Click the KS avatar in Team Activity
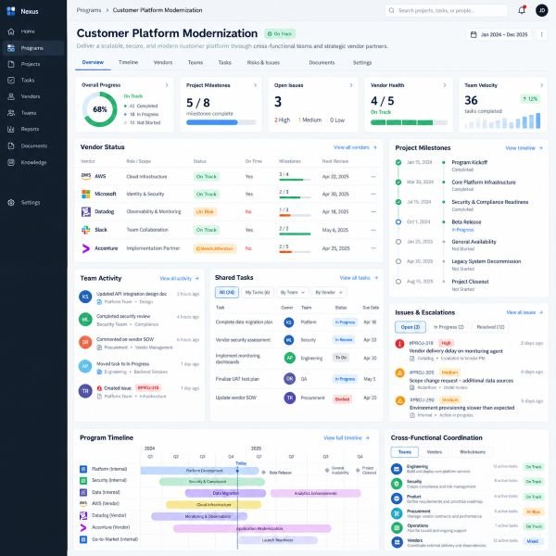The height and width of the screenshot is (556, 556). [85, 297]
